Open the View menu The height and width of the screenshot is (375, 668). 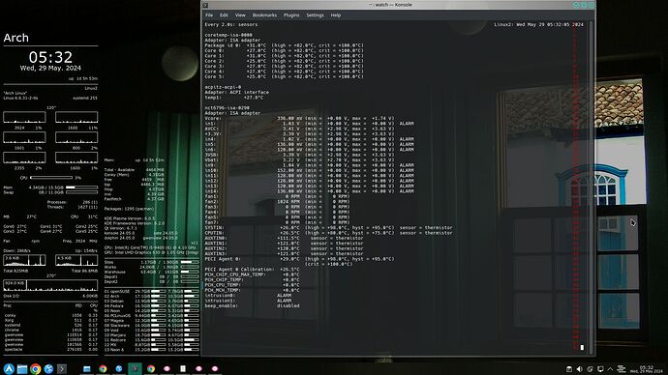pos(240,15)
